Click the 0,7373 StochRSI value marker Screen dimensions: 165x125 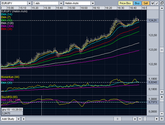tap(153, 102)
